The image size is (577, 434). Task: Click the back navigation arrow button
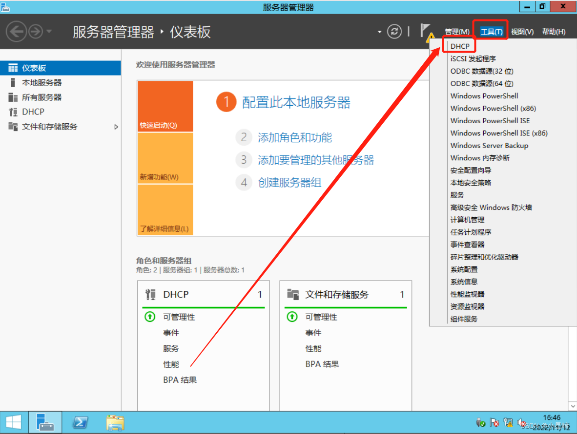tap(16, 32)
